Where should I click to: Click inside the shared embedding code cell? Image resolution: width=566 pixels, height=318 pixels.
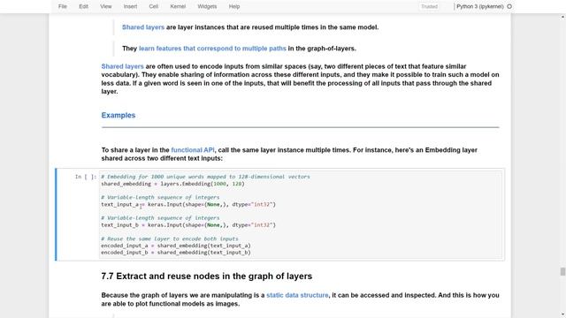click(301, 215)
